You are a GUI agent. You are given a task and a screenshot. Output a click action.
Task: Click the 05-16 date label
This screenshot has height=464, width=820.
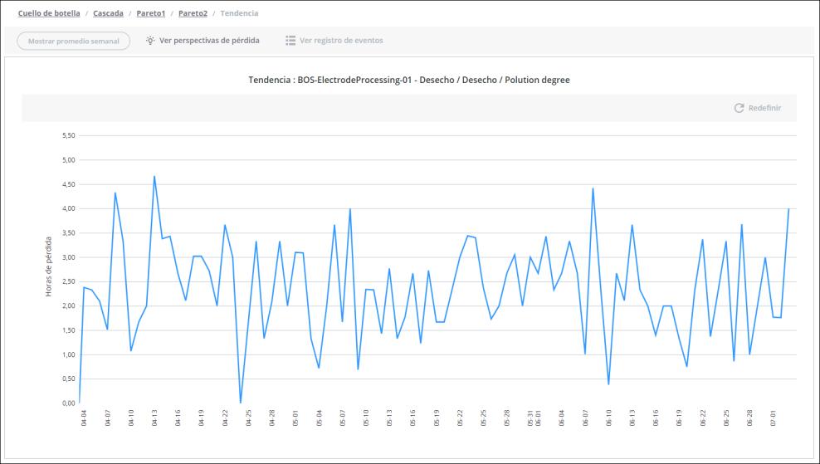[412, 418]
